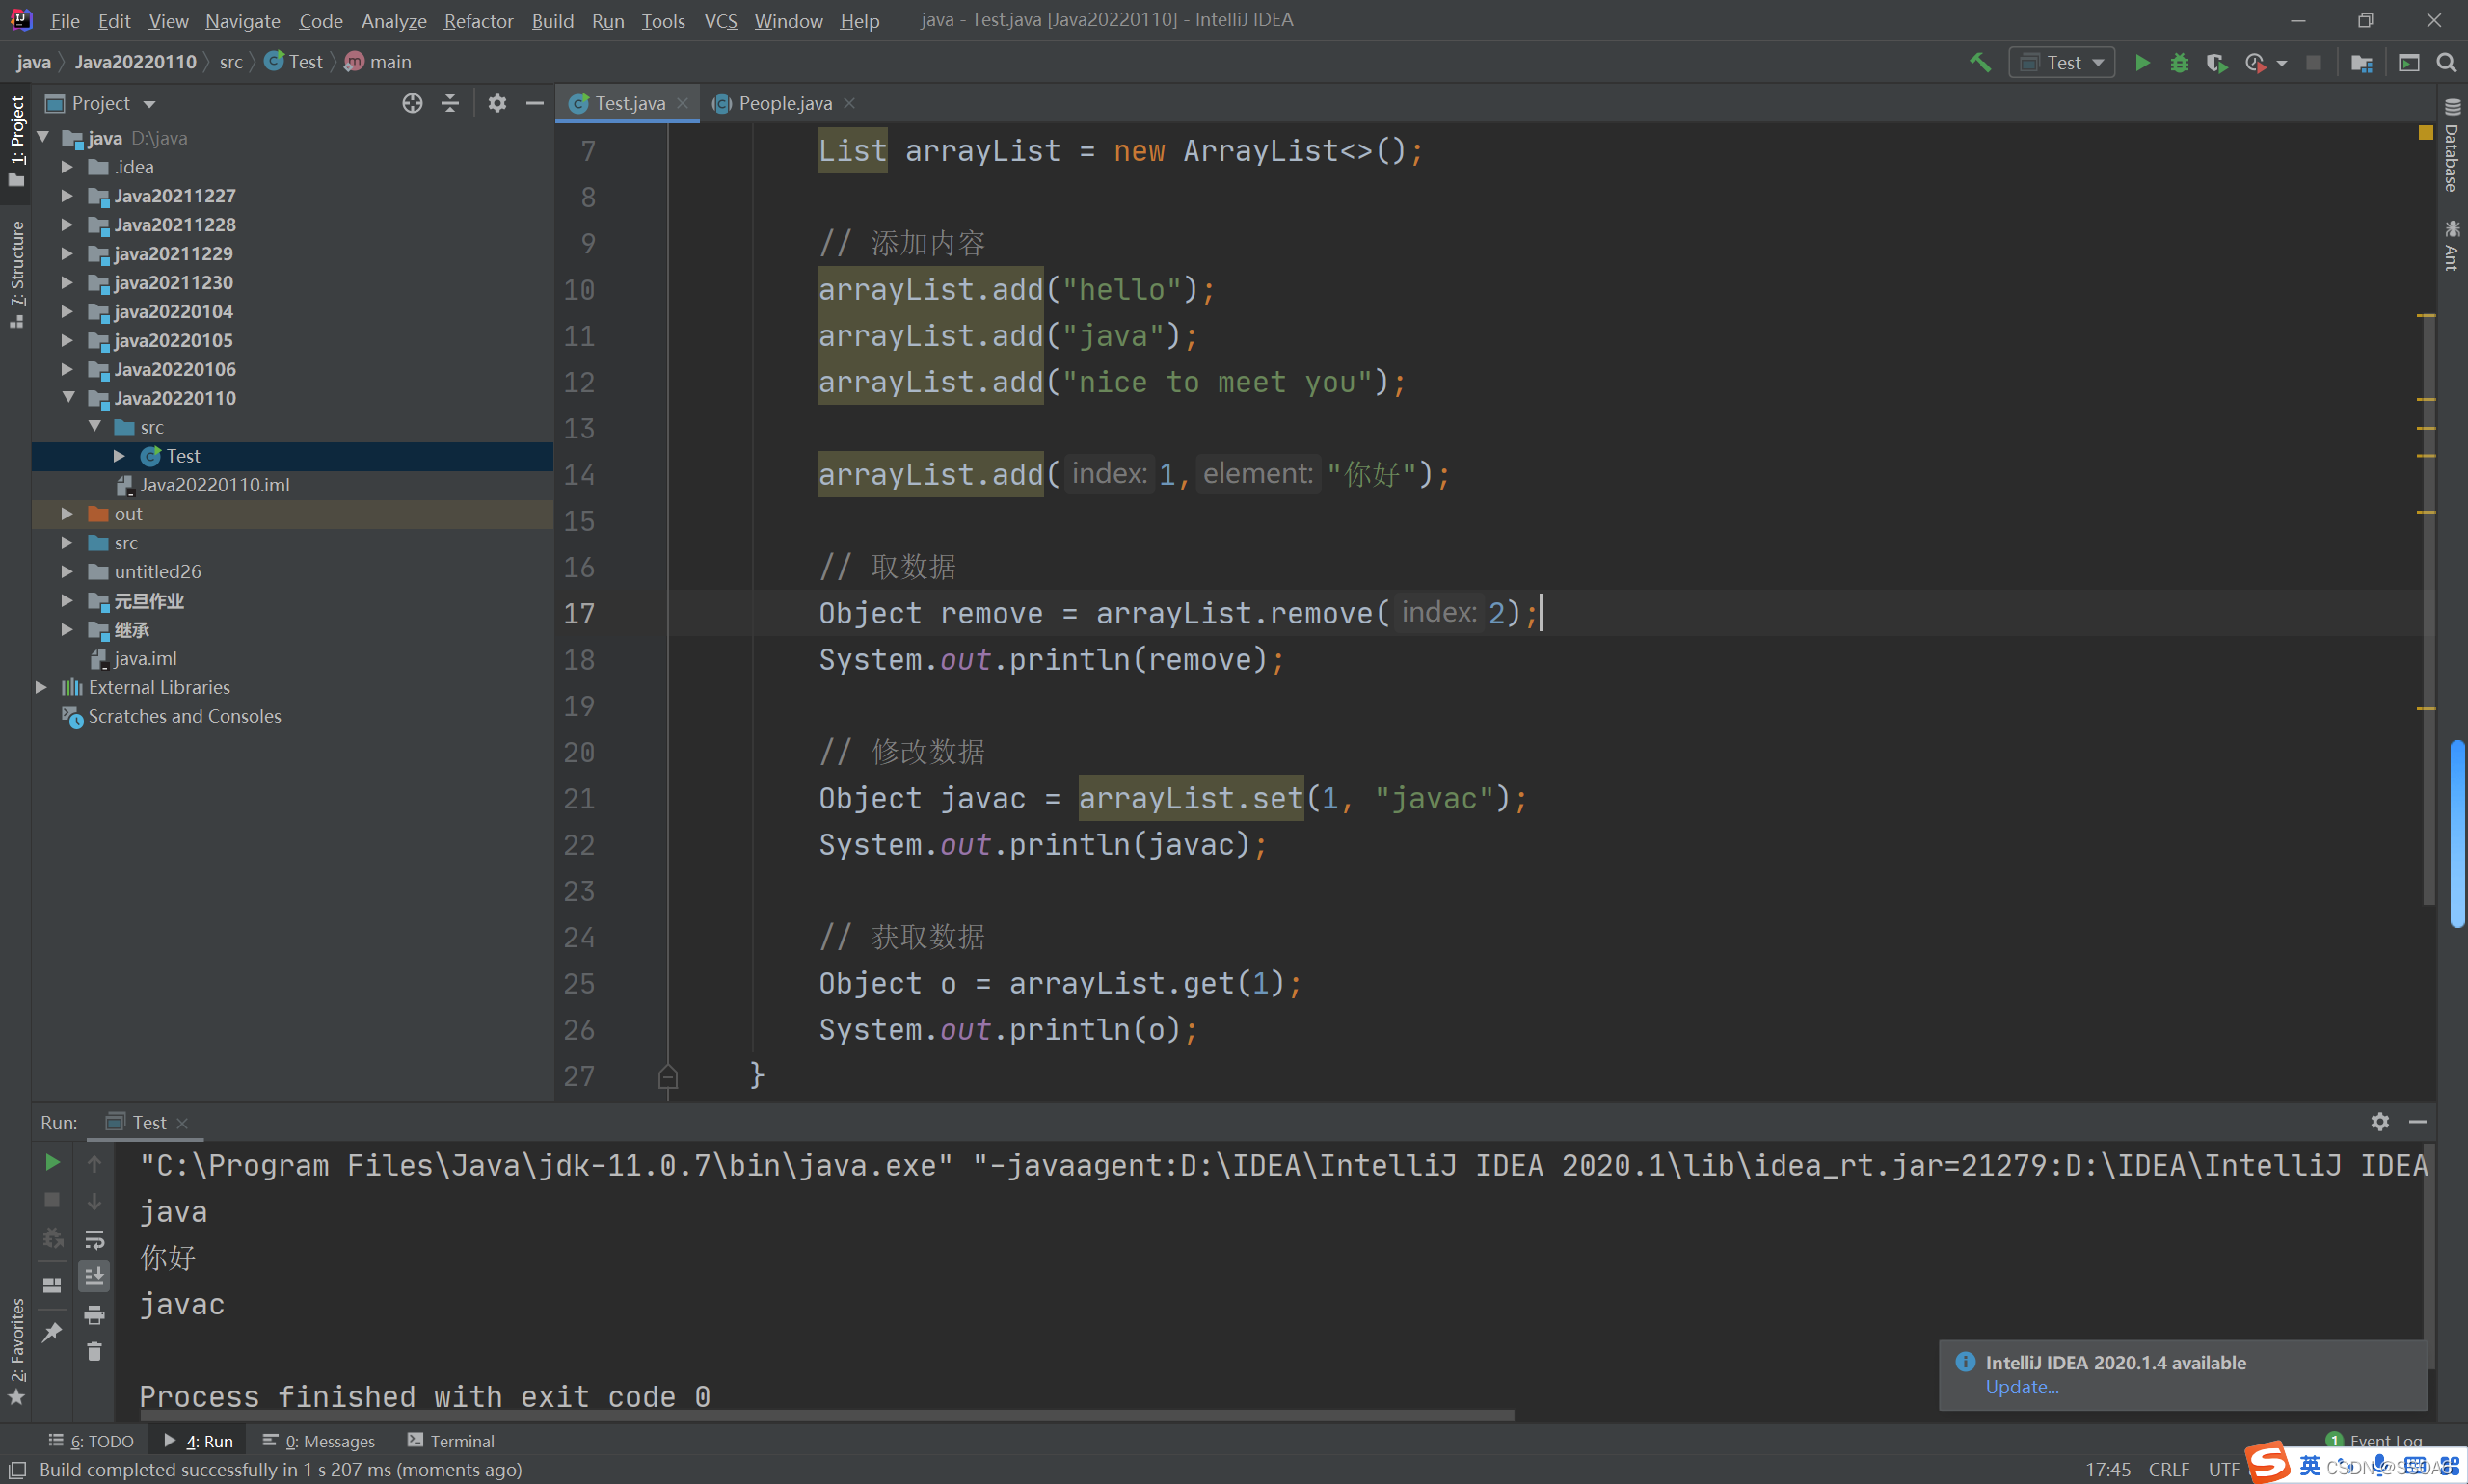Print console output icon
The image size is (2468, 1484).
[94, 1314]
